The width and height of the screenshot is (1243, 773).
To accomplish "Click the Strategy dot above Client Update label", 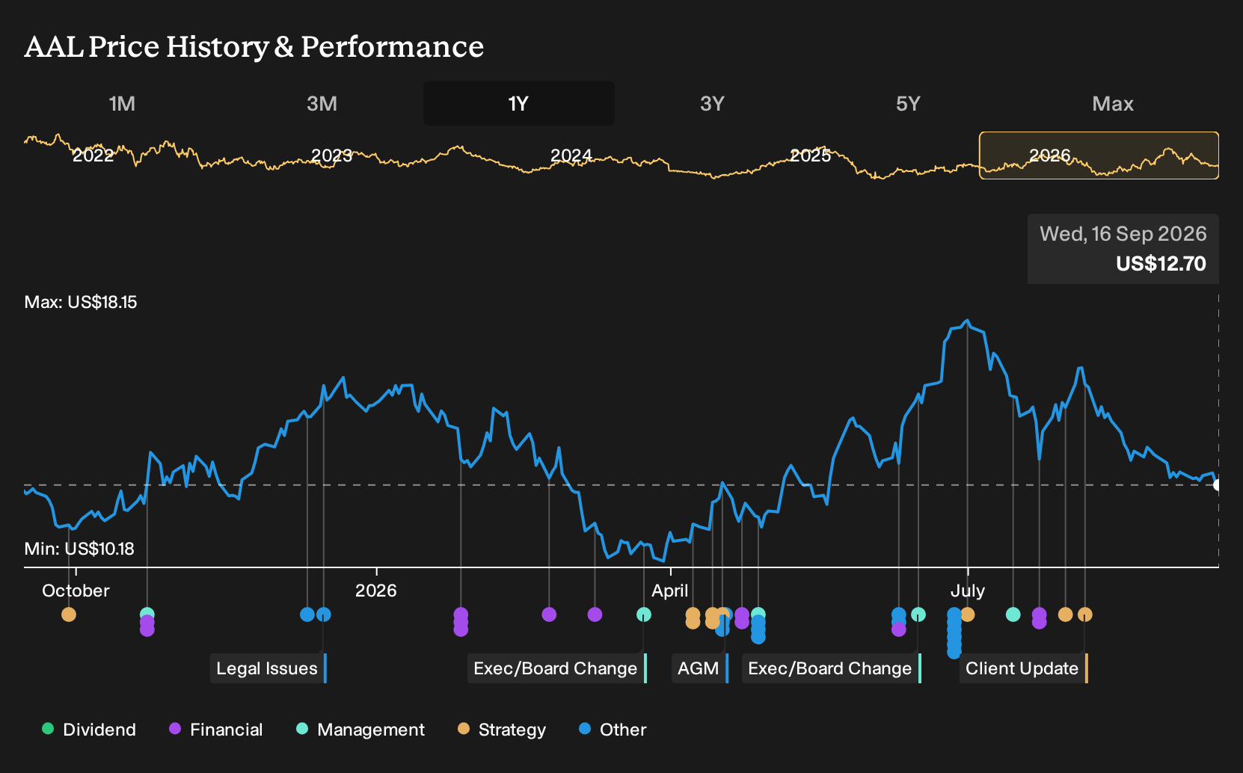I will [x=1085, y=615].
